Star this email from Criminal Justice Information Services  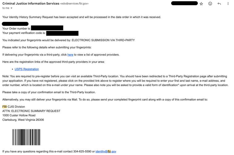(201, 4)
